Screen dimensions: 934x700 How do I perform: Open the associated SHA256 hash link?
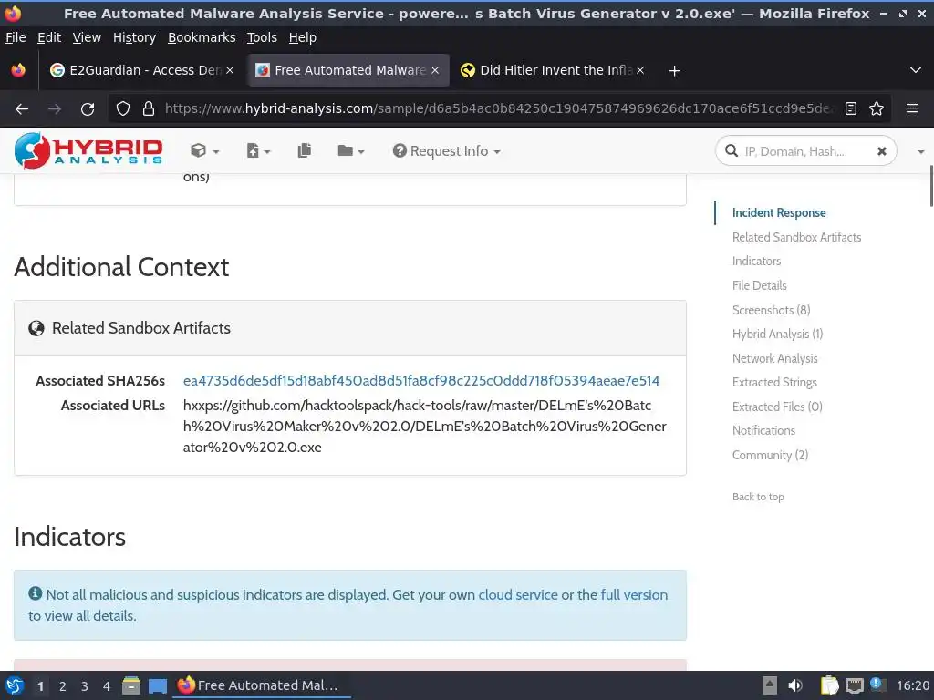421,381
